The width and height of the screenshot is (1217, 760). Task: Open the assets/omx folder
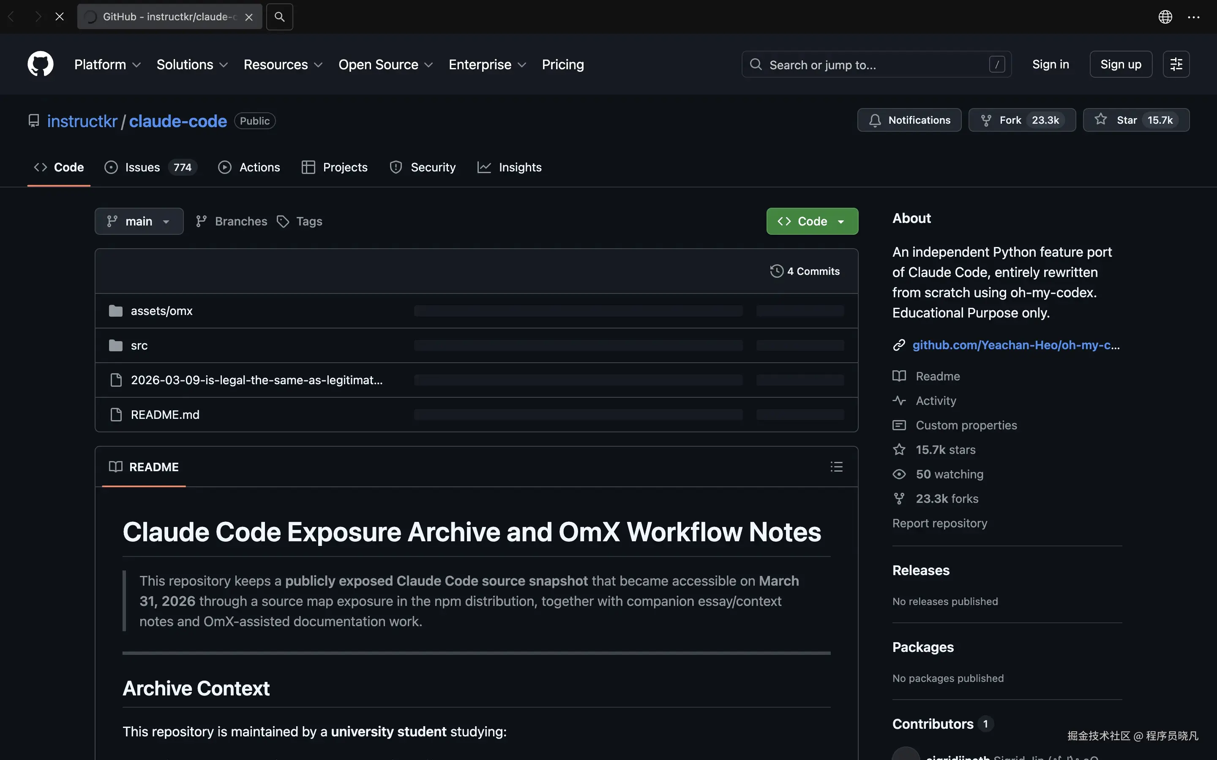tap(161, 311)
